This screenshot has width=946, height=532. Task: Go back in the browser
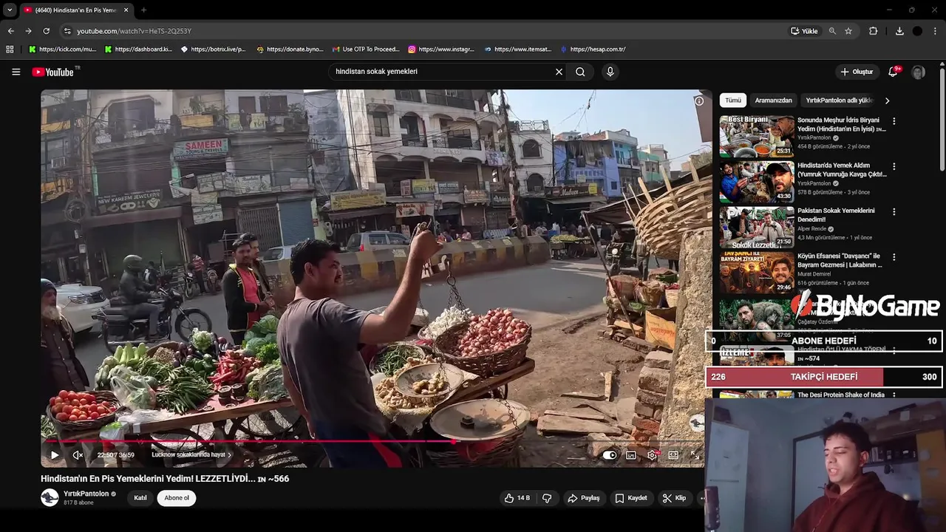[x=10, y=31]
